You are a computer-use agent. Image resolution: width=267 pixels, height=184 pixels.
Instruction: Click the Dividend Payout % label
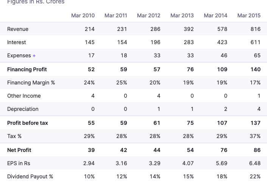tap(30, 176)
